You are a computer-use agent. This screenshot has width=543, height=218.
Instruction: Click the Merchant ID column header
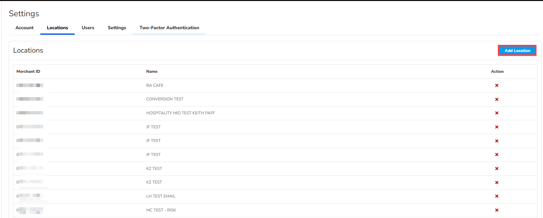(28, 71)
